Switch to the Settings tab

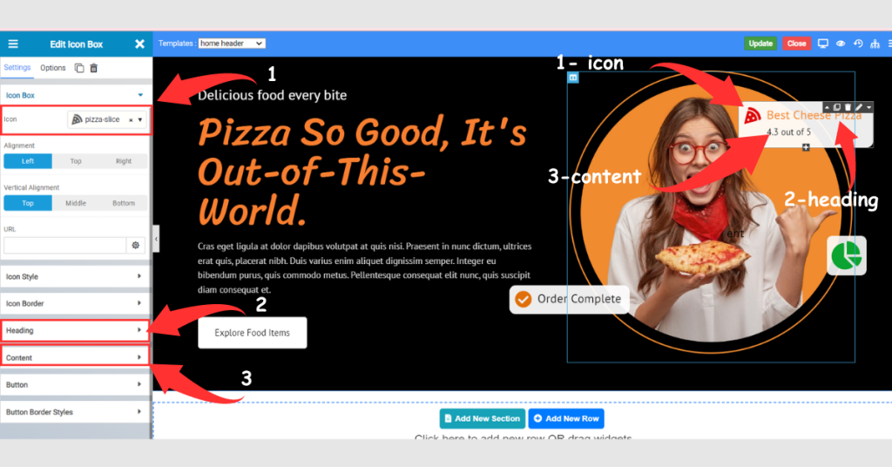click(x=17, y=68)
